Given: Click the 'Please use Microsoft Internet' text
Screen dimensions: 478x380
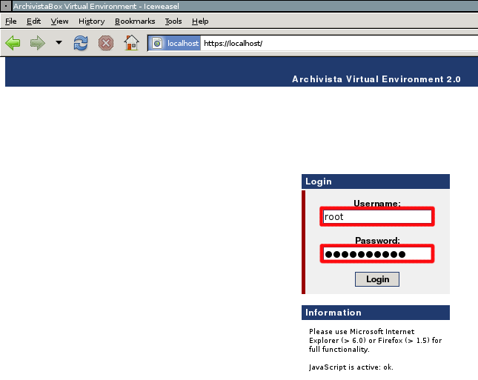Looking at the screenshot, I should click(362, 332).
